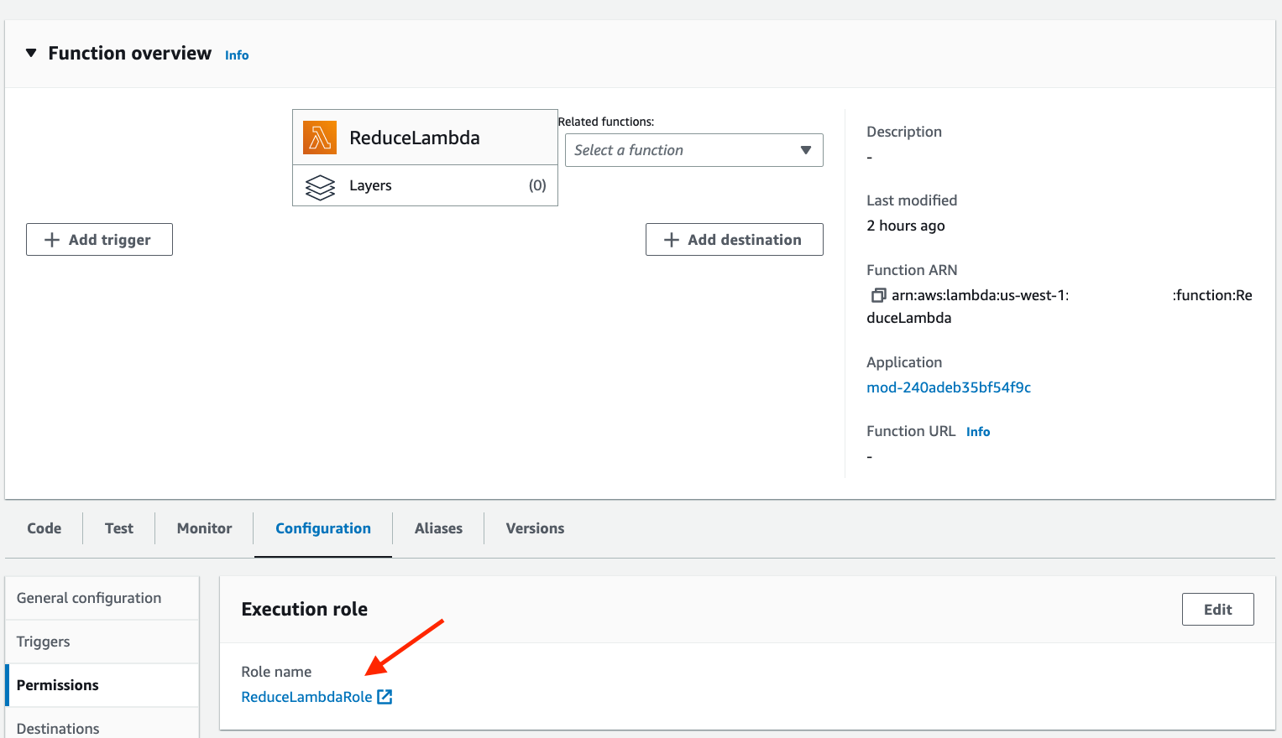The width and height of the screenshot is (1282, 738).
Task: Open the Related functions dropdown
Action: (693, 150)
